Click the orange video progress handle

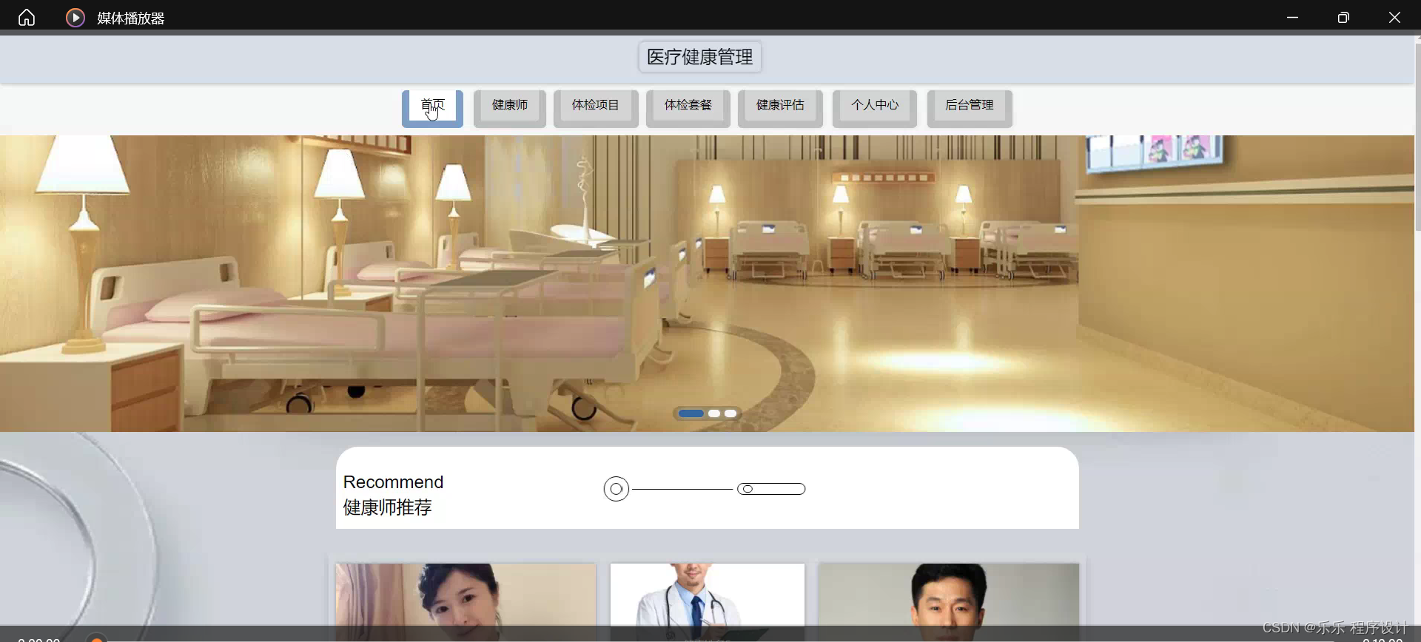click(96, 638)
